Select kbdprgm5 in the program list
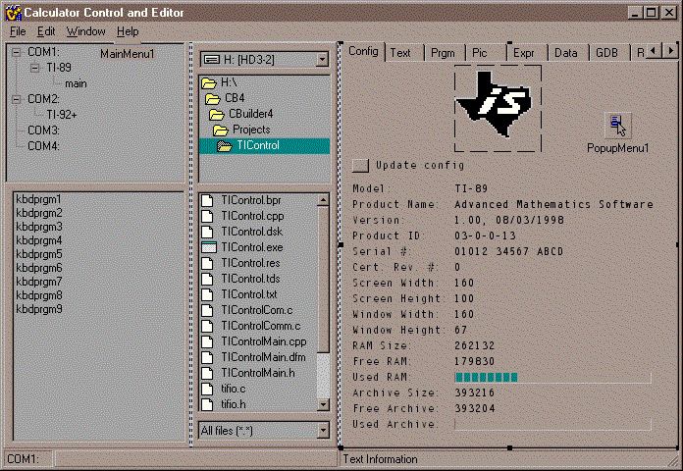 pos(39,254)
